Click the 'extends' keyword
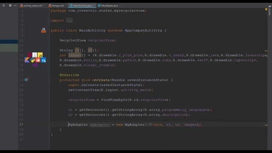Viewport: 272px width, 153px height. [115, 31]
